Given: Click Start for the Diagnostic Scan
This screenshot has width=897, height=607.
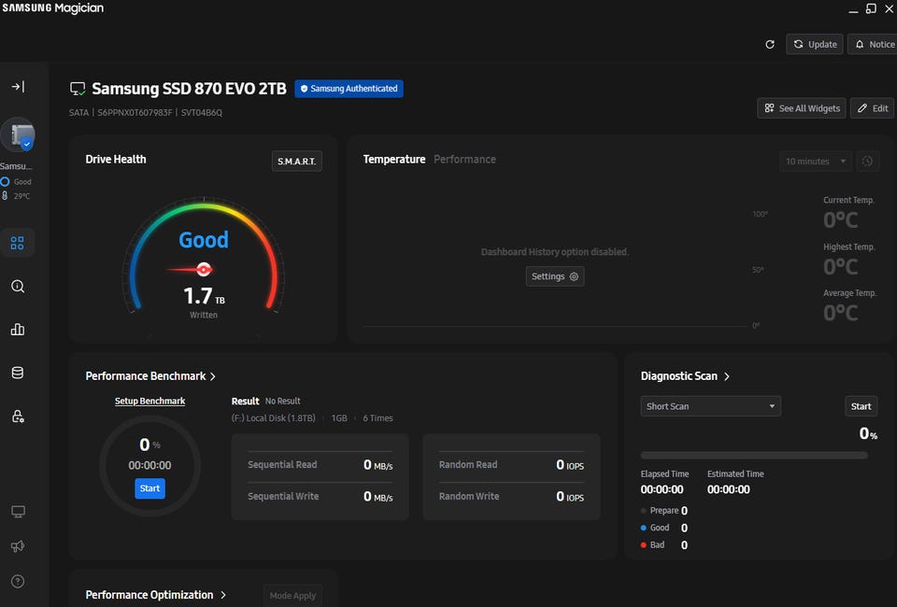Looking at the screenshot, I should (x=861, y=406).
